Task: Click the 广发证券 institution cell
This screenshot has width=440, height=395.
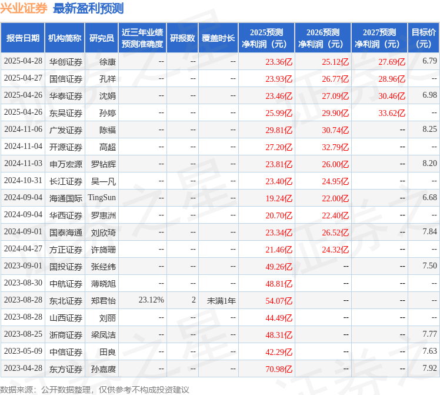Action: (66, 130)
